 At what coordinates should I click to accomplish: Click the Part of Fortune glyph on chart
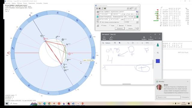tap(63, 39)
